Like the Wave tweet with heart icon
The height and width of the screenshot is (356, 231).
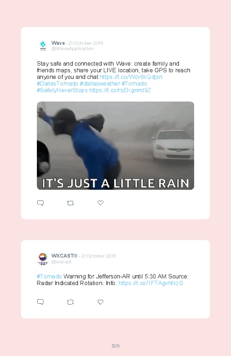(100, 203)
